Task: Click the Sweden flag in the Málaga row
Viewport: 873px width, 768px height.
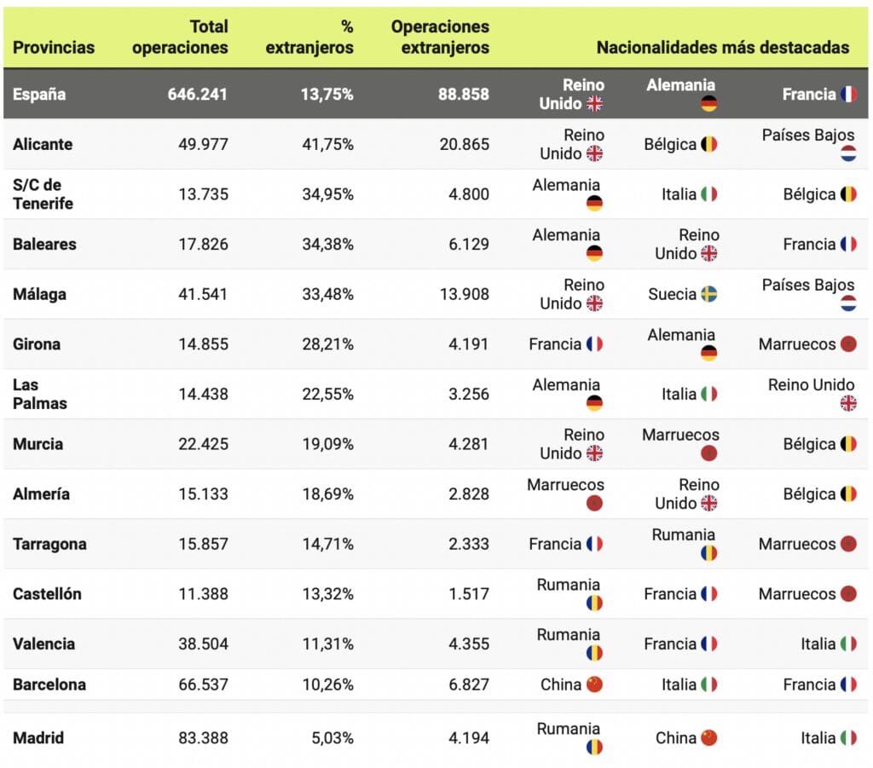Action: [x=708, y=294]
